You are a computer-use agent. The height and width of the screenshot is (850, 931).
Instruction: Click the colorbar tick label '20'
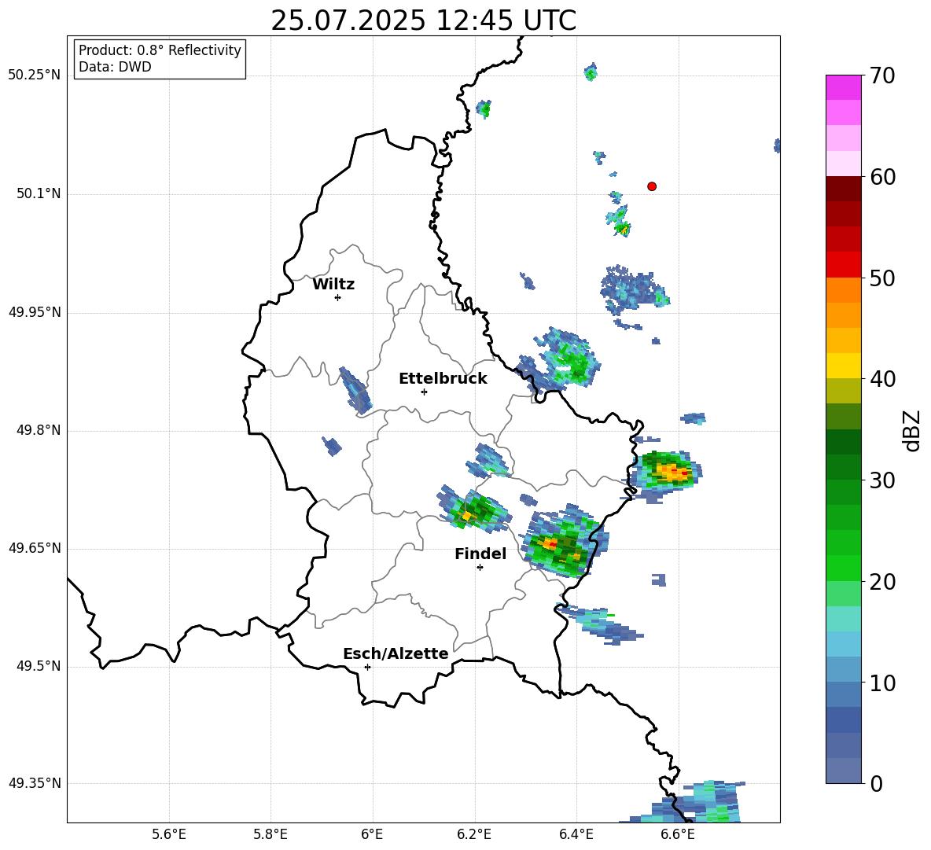tap(882, 582)
